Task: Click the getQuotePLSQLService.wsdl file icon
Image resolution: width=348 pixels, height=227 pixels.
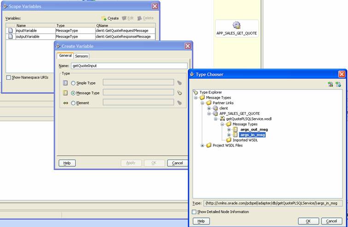Action: [222, 119]
